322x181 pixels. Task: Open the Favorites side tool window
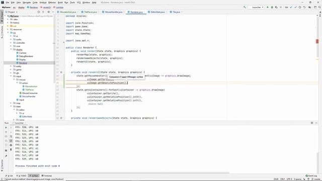point(2,165)
